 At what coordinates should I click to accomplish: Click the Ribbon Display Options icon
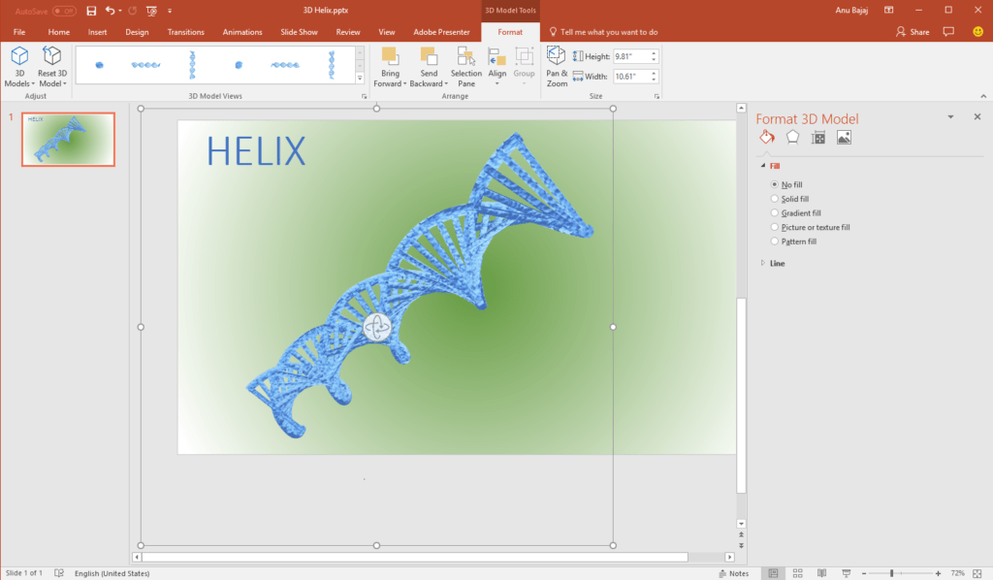point(889,10)
